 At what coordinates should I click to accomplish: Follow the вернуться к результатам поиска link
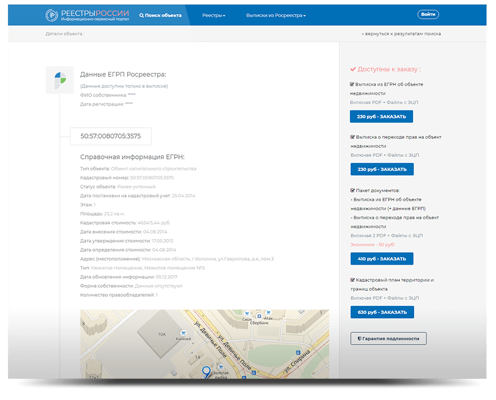401,34
